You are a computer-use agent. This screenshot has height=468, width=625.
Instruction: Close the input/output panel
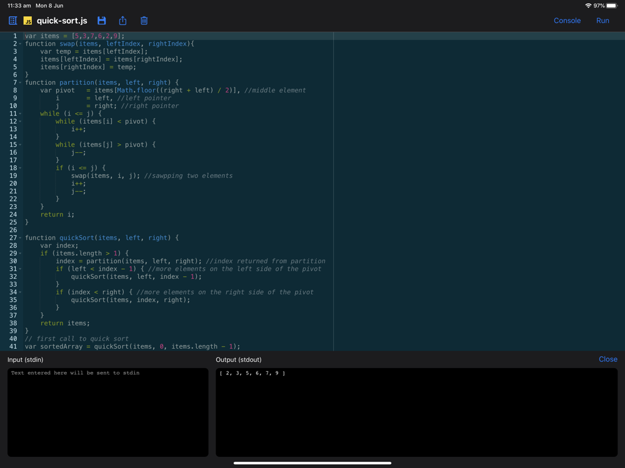(x=607, y=359)
